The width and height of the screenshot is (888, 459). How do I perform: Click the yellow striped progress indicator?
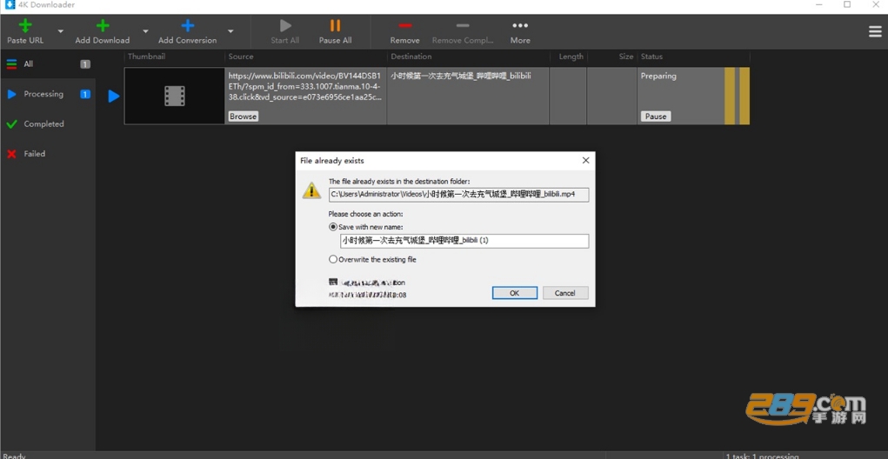click(737, 96)
